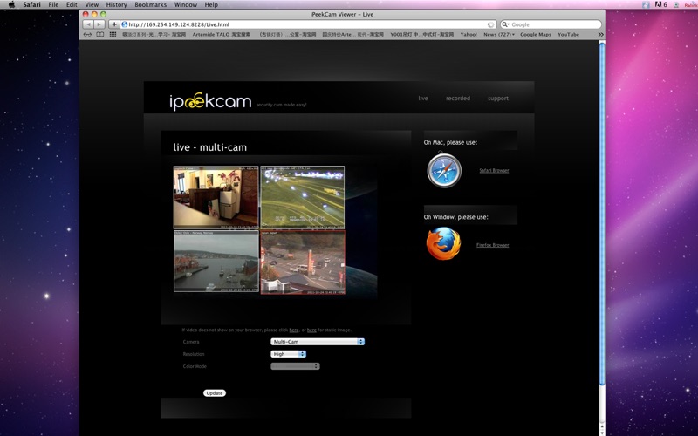Click the Safari compass browser icon
This screenshot has height=436, width=698.
(x=444, y=170)
